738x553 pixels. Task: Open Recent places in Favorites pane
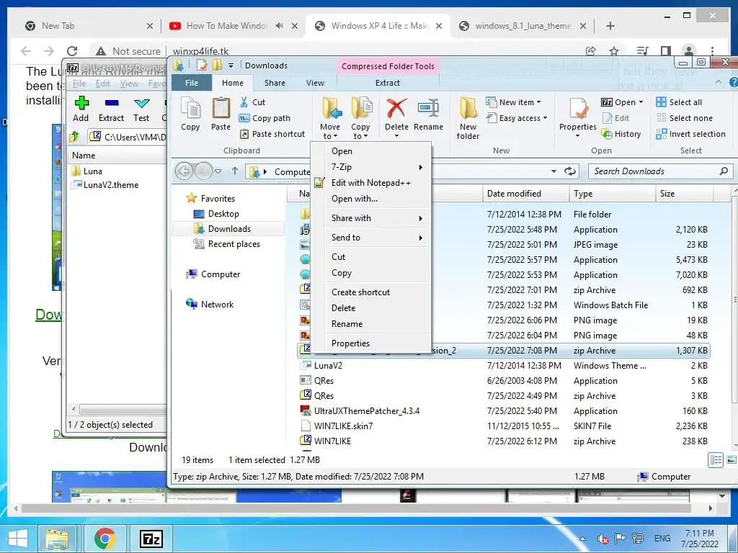(x=234, y=244)
